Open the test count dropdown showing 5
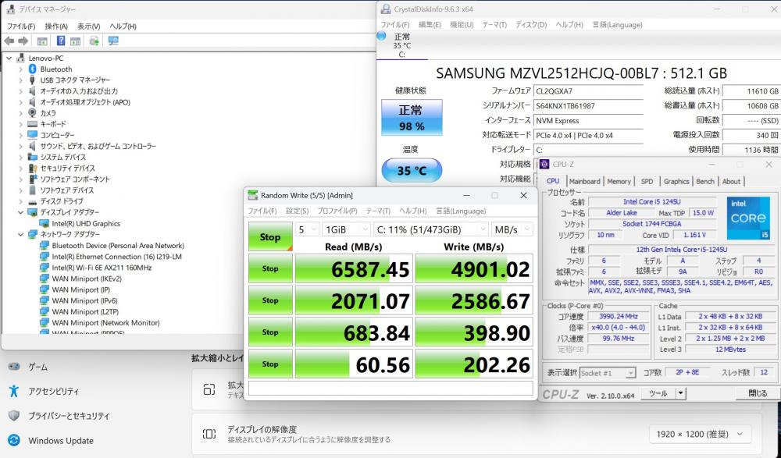Image resolution: width=781 pixels, height=458 pixels. point(307,229)
